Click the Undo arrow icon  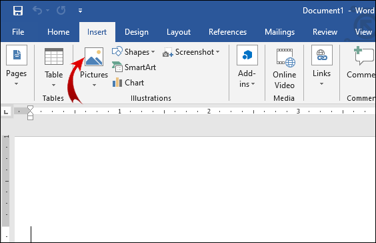[37, 10]
